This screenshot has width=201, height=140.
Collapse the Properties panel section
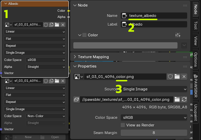75,66
